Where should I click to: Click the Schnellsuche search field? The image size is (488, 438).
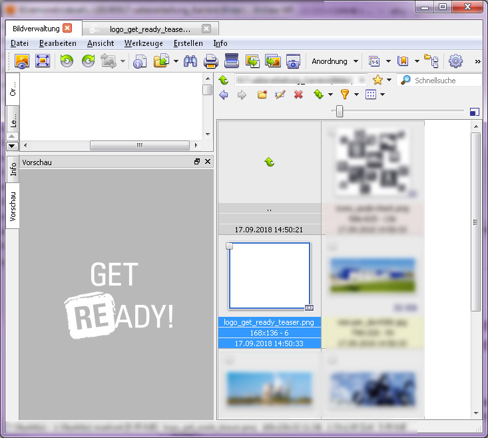point(446,80)
